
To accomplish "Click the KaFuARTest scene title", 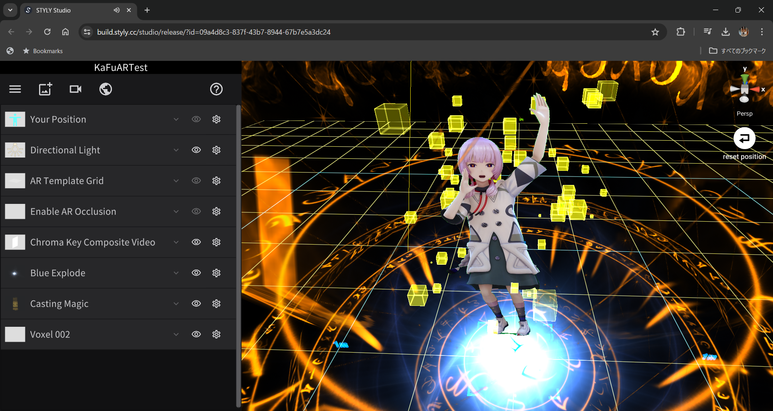I will tap(121, 67).
